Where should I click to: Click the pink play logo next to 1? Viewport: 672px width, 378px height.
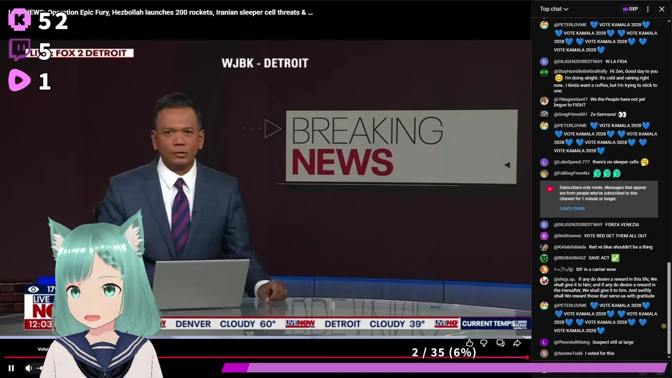[19, 81]
